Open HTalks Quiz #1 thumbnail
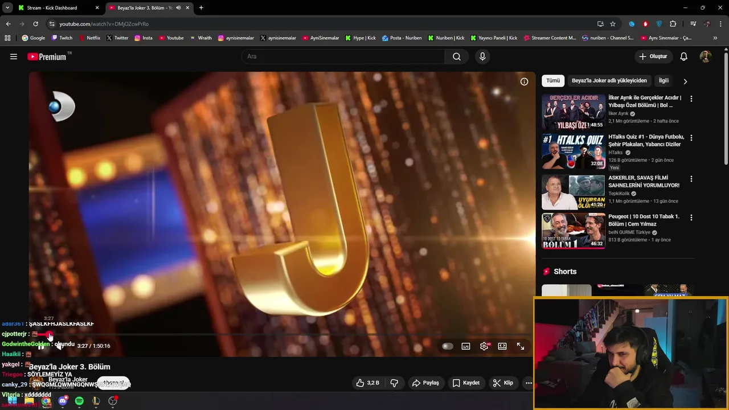 574,151
